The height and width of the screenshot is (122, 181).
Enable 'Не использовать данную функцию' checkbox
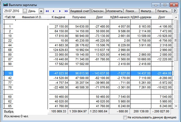tap(125, 118)
